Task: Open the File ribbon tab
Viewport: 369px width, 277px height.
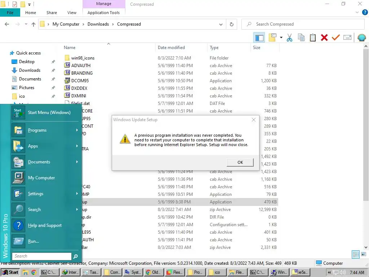Action: tap(10, 13)
